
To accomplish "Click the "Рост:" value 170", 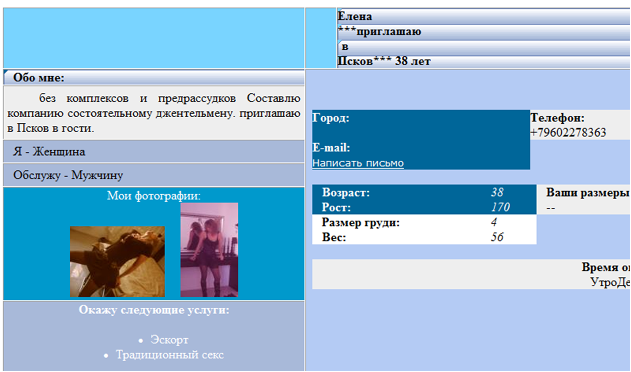I will (x=500, y=208).
